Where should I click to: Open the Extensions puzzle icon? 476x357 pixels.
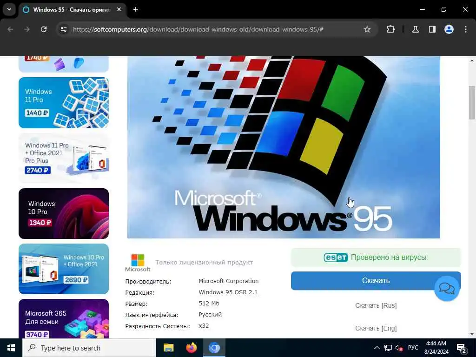point(390,29)
